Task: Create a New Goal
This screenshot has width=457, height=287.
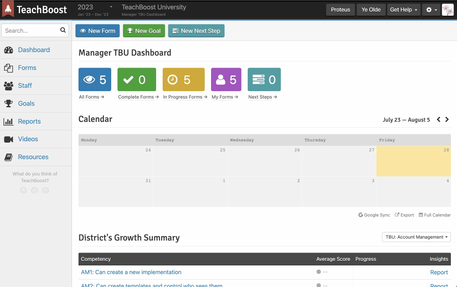Action: (x=144, y=31)
